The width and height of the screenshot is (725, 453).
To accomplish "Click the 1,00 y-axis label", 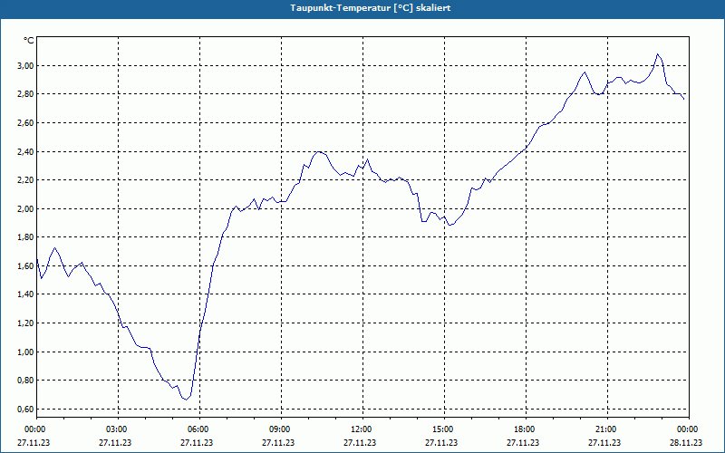I will [x=27, y=352].
